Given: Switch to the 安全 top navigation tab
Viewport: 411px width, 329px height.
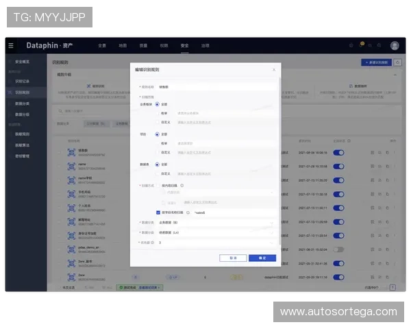Looking at the screenshot, I should [184, 45].
